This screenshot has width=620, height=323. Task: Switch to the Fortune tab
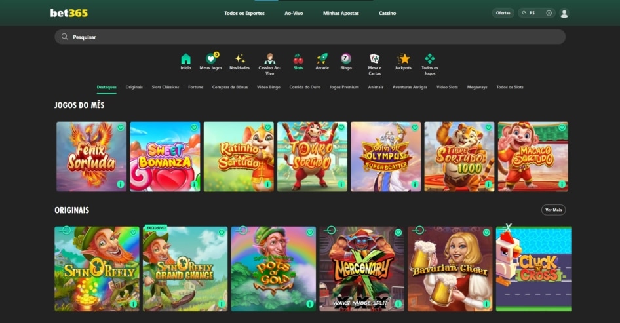(x=196, y=87)
